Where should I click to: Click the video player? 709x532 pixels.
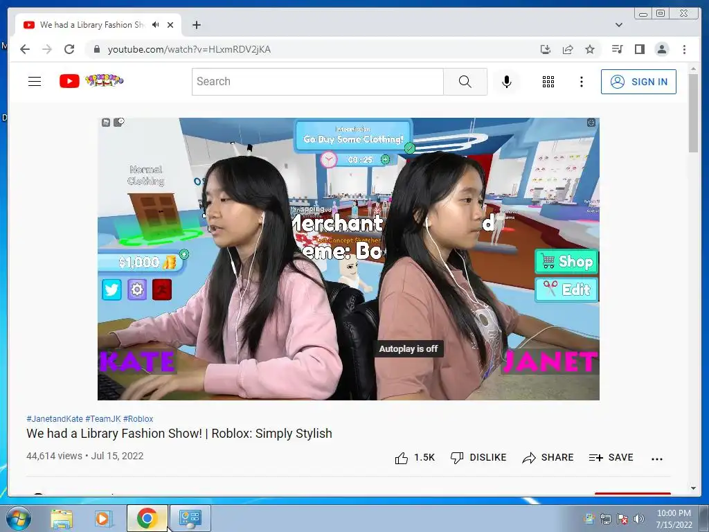point(349,259)
